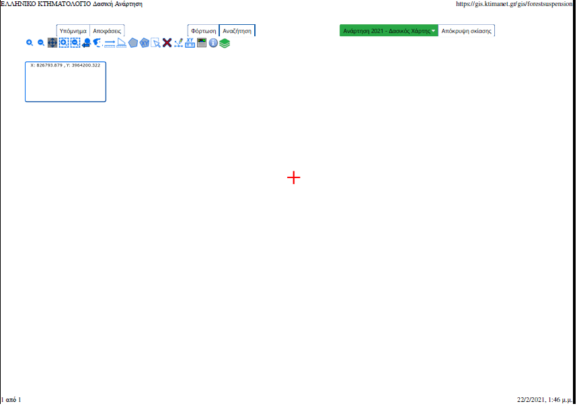Viewport: 579px width, 408px height.
Task: Select the measure distance tool
Action: tap(110, 43)
